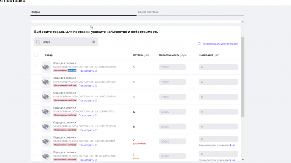Open the sneaker thumbnail for SKU СВЕТСИН-31
Image resolution: width=291 pixels, height=163 pixels.
46,156
